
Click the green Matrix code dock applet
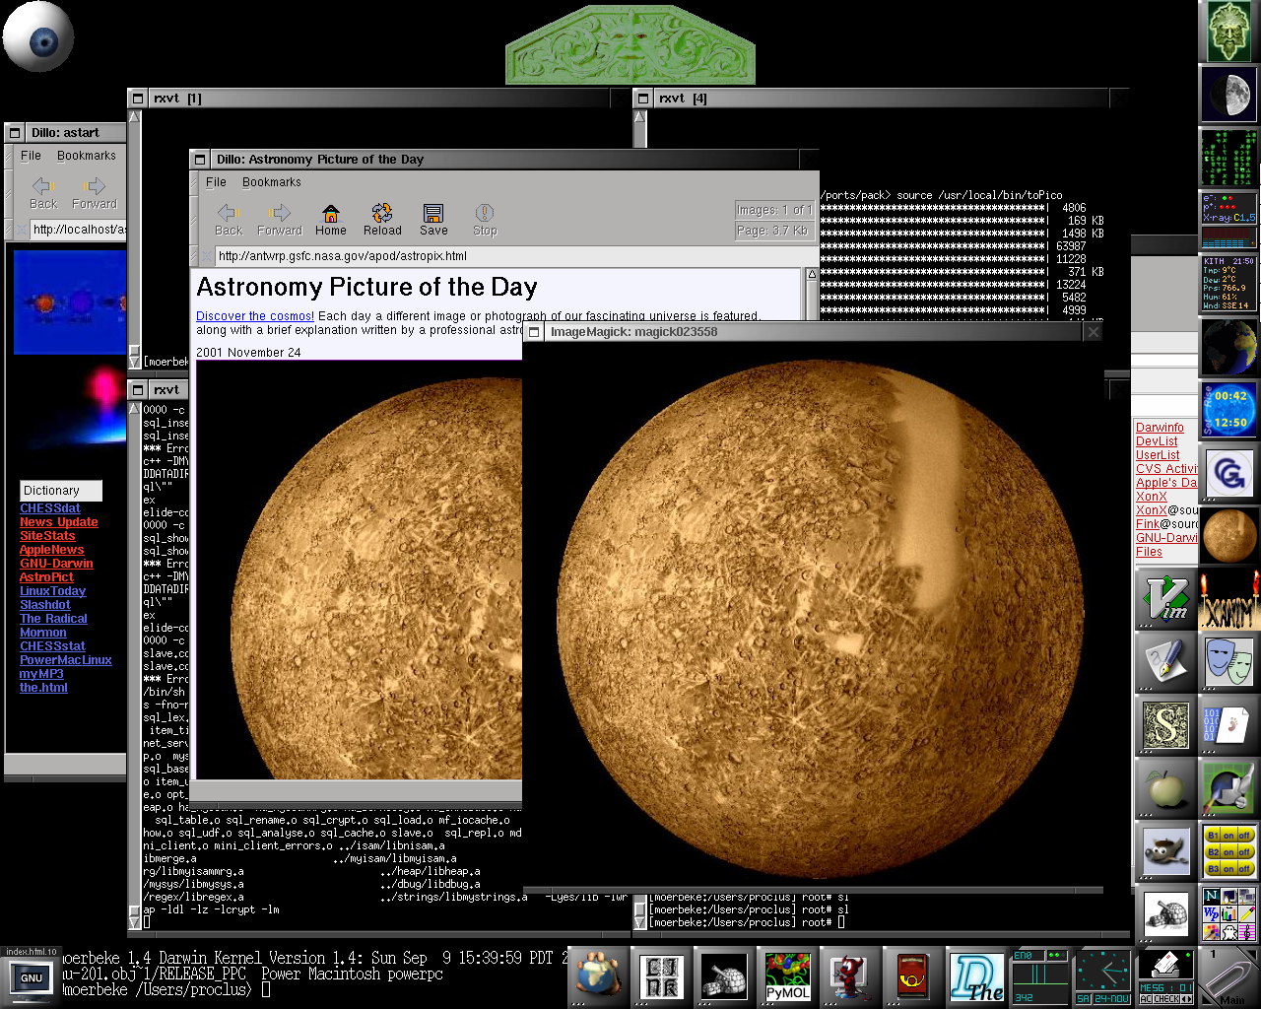click(x=1228, y=158)
